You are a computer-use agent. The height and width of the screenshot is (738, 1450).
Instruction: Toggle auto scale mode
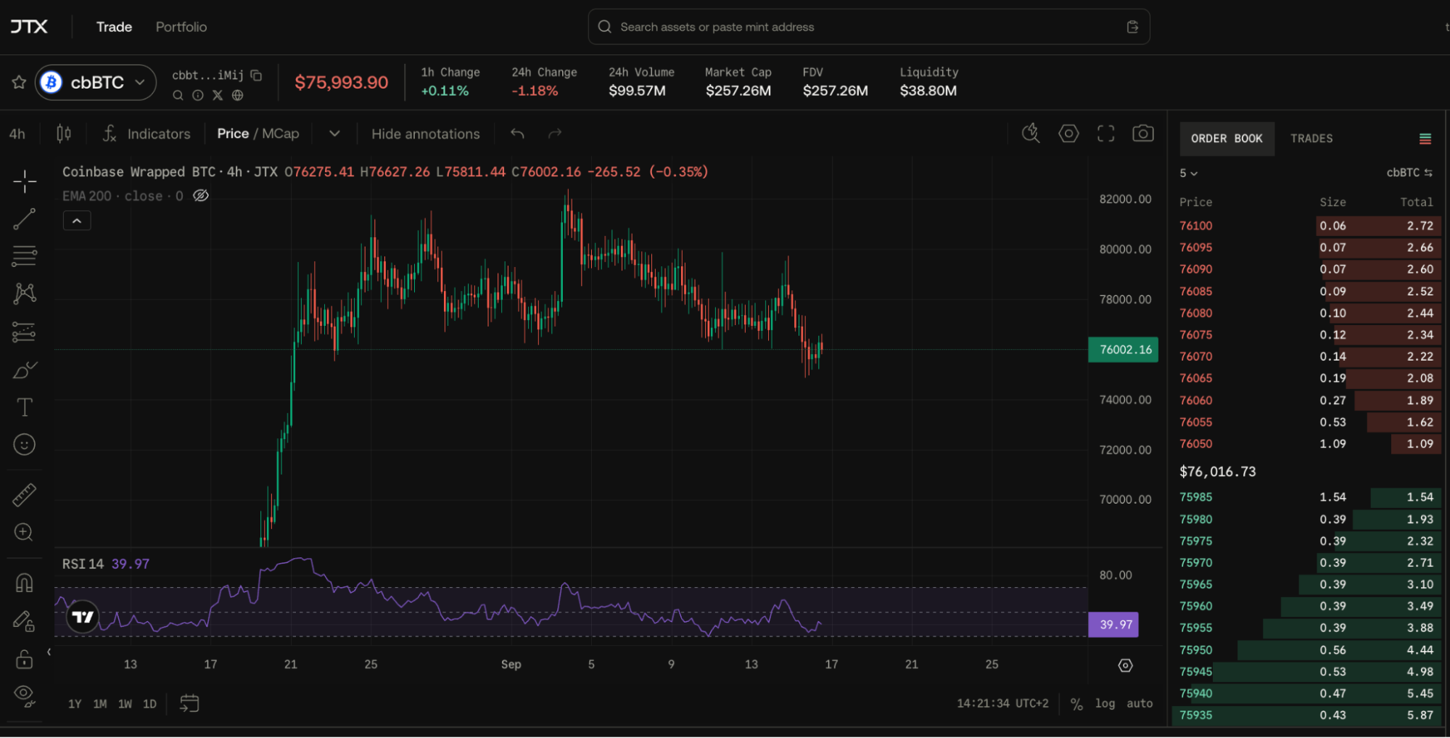(1140, 703)
